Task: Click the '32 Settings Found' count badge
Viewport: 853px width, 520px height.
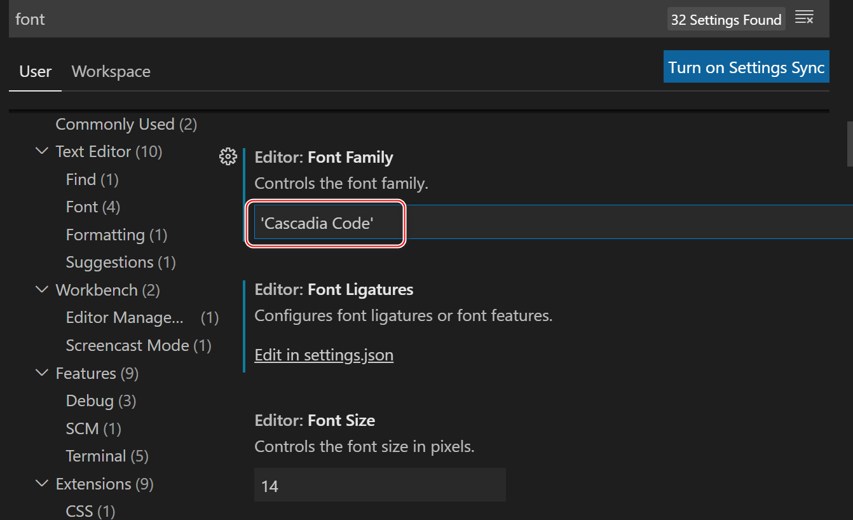Action: (x=726, y=19)
